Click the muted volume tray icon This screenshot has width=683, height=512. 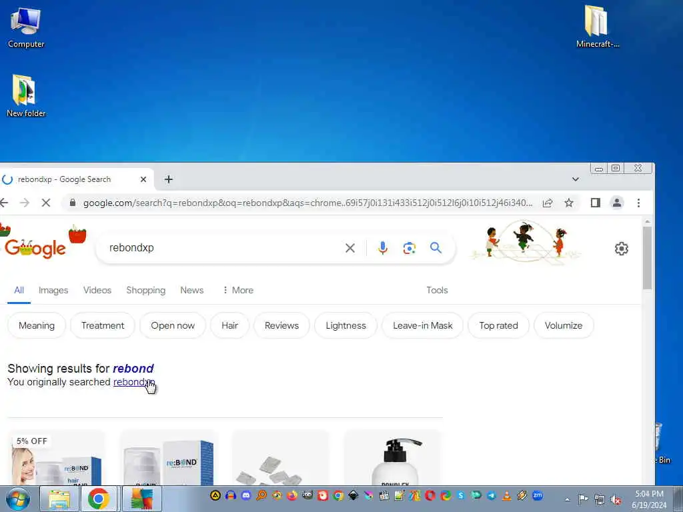(x=616, y=499)
